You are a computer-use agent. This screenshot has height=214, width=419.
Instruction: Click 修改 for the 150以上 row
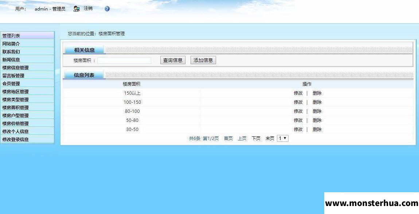pyautogui.click(x=298, y=93)
